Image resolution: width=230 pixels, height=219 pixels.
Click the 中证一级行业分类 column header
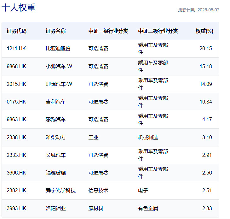108,31
